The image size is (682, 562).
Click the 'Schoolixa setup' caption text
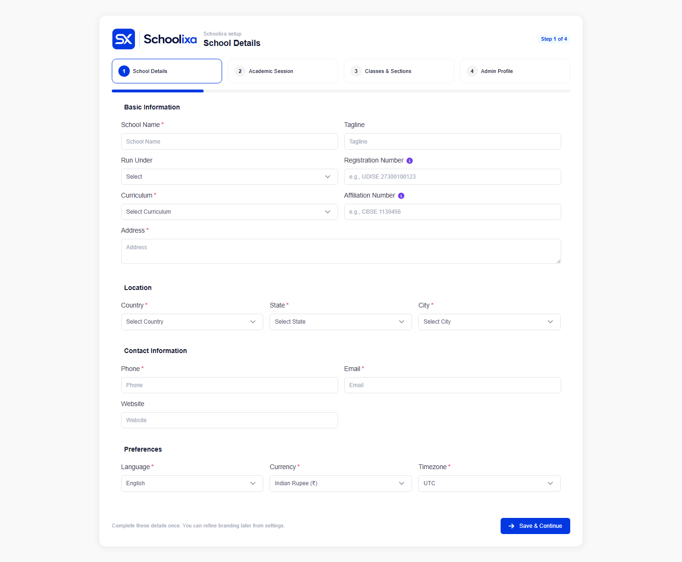(223, 34)
